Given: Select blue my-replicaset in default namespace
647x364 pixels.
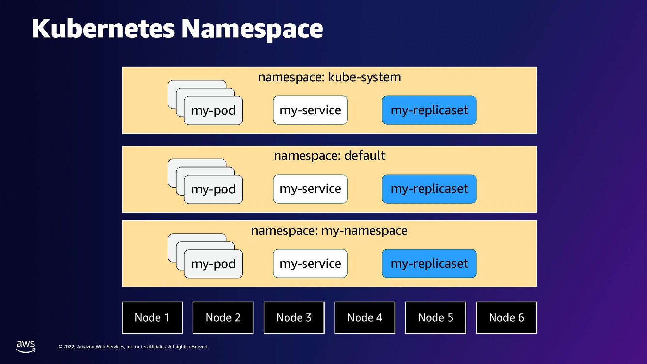Looking at the screenshot, I should coord(429,189).
